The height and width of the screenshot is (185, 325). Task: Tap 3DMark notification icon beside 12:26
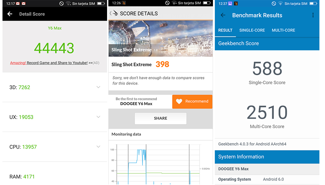pos(123,3)
